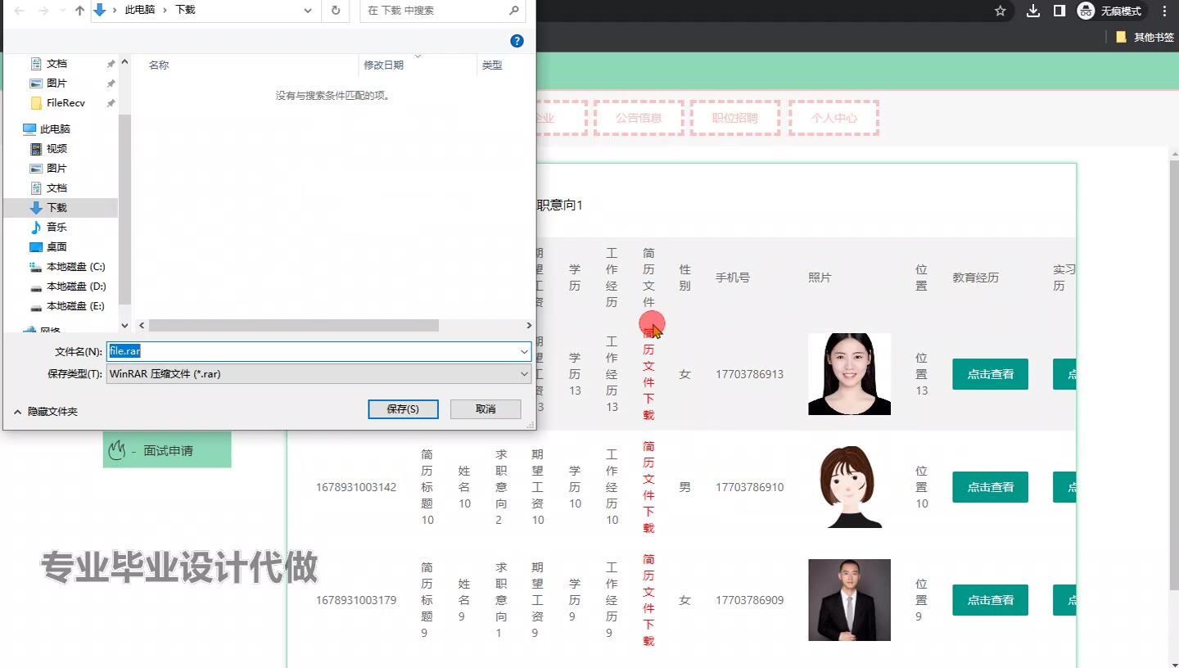The height and width of the screenshot is (668, 1179).
Task: Collapse folders with 隐藏文件夹
Action: 46,412
